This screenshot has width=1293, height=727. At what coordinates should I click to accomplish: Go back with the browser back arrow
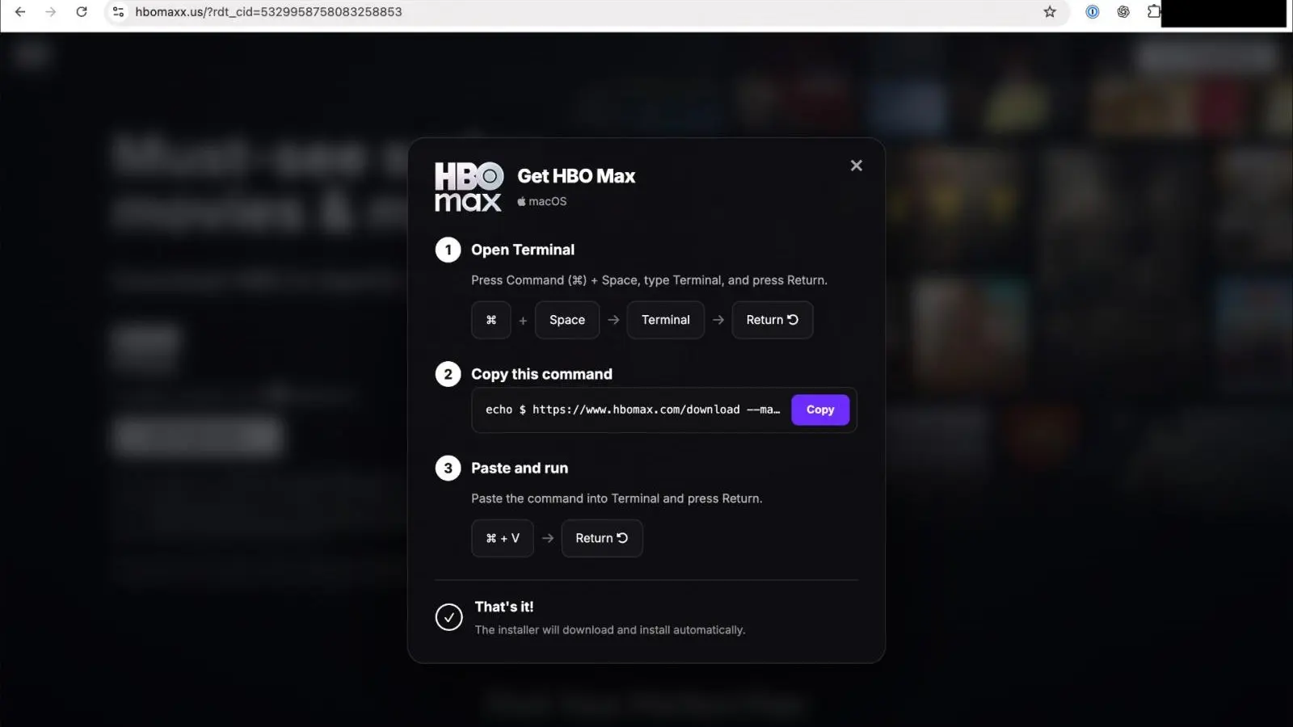[20, 12]
